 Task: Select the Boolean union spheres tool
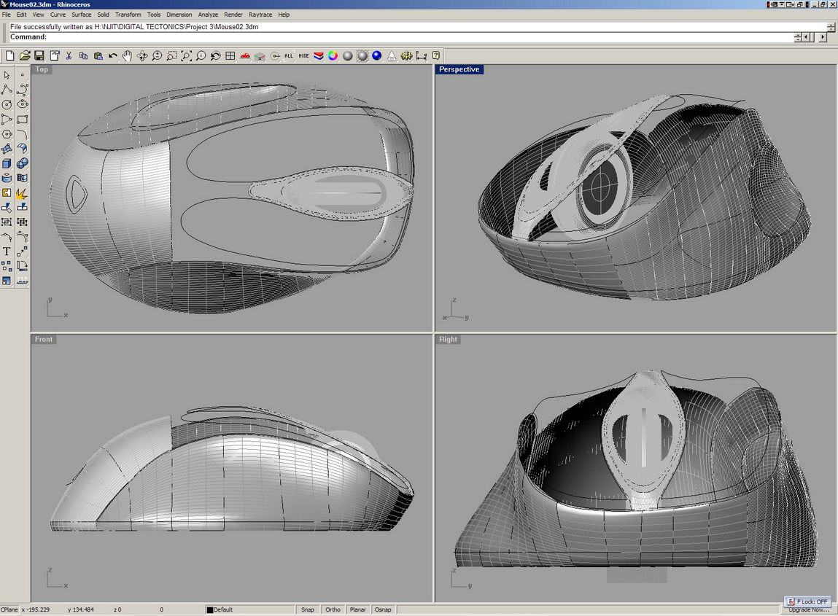pos(23,163)
